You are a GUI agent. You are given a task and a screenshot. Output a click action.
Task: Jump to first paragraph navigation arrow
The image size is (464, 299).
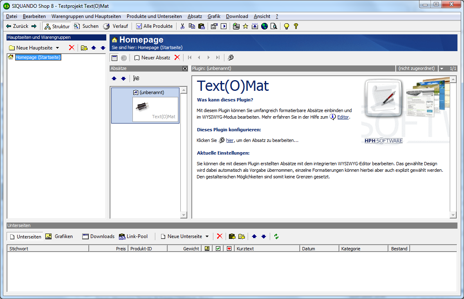(190, 57)
